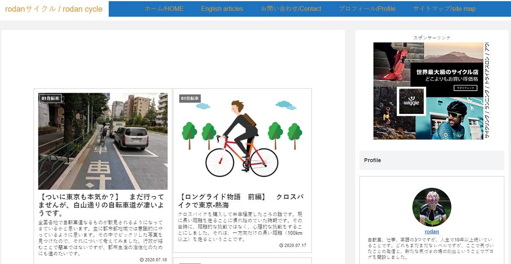Click 01自転車 tag on cyclist illustration card
The image size is (511, 264).
point(189,99)
